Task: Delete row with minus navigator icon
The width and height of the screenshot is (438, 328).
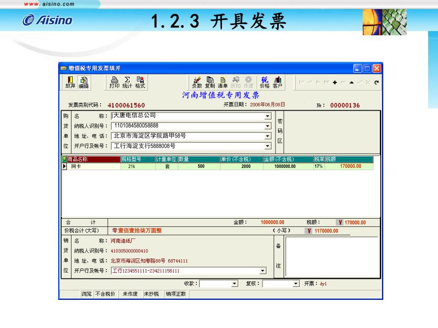Action: [343, 82]
